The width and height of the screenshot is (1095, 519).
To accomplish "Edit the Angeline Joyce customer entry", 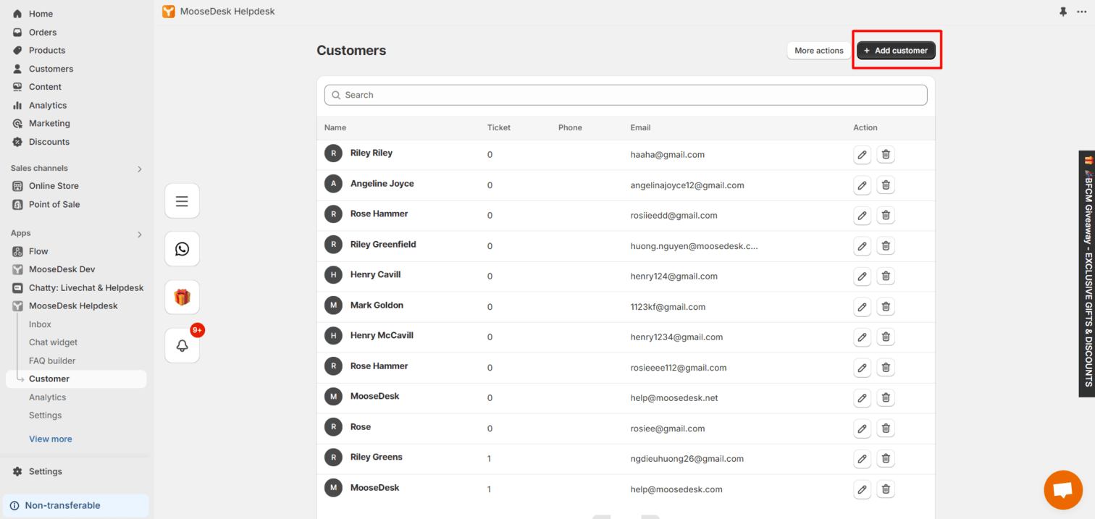I will click(862, 185).
